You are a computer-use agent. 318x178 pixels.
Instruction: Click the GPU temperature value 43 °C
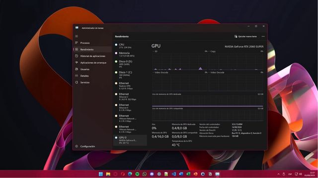(175, 145)
